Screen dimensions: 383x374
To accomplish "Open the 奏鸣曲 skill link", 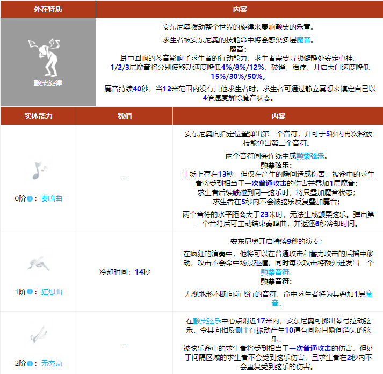I will [52, 199].
